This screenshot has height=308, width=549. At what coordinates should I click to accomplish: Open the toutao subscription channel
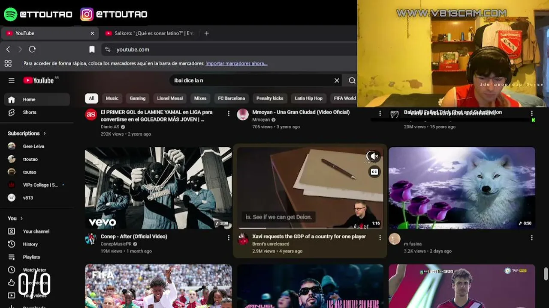(x=37, y=172)
